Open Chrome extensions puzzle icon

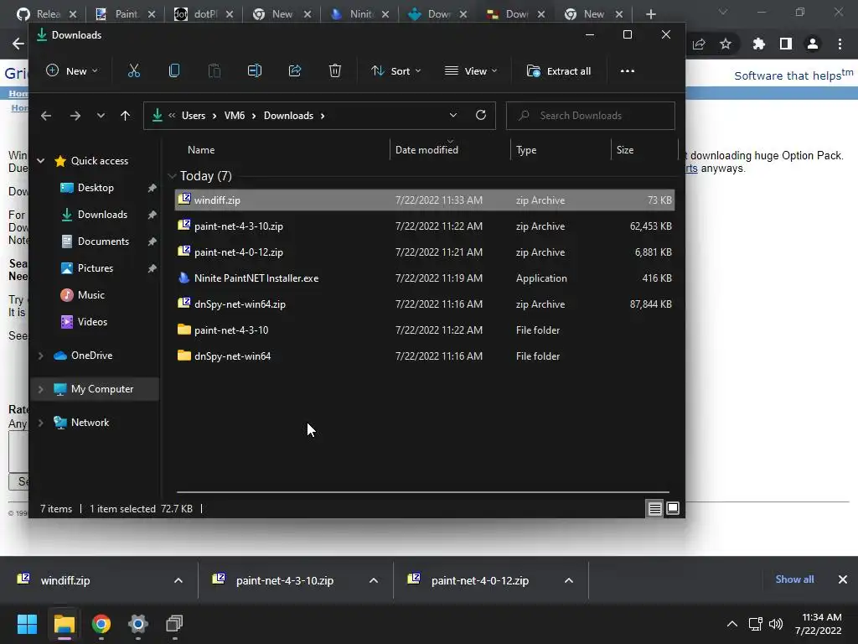click(x=759, y=44)
